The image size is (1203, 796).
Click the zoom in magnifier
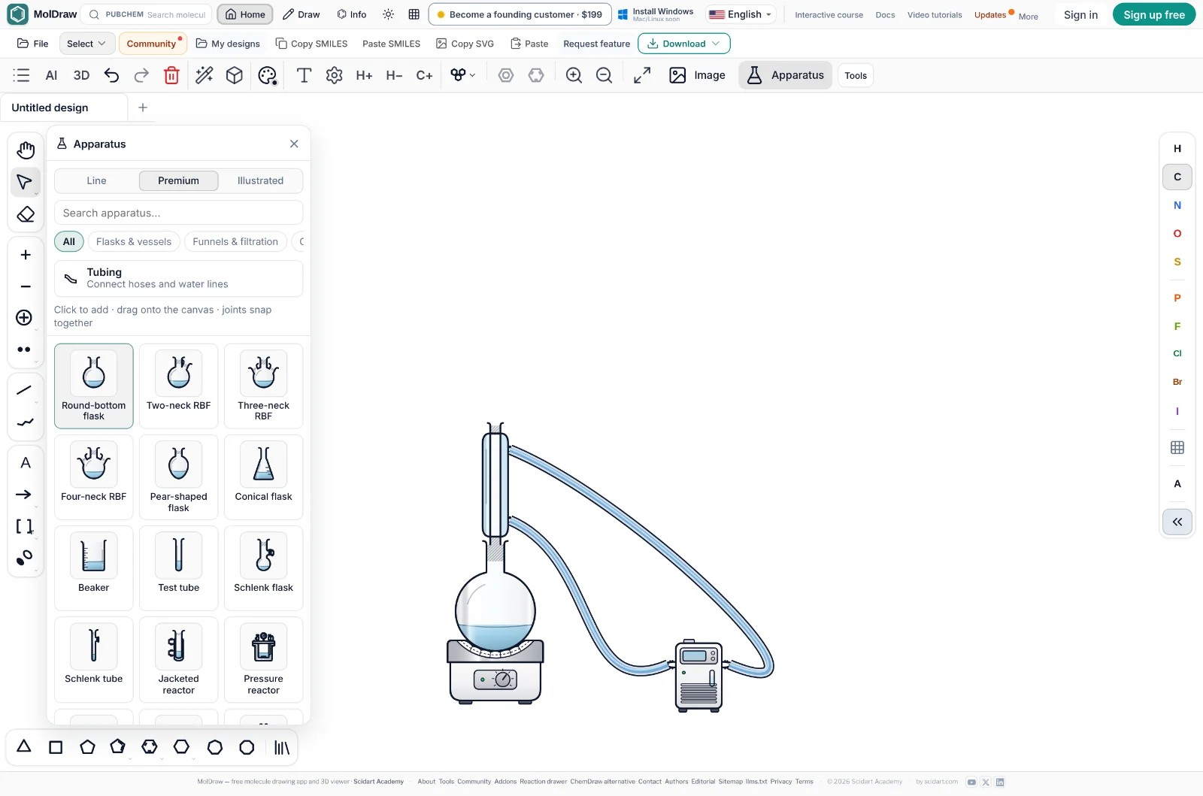[x=574, y=75]
